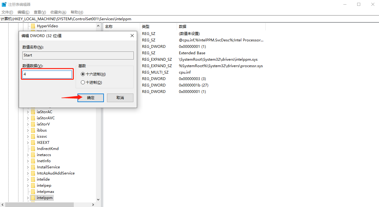Expand the iaStorAC tree node arrow
Viewport: 379px width, 207px height.
click(x=28, y=112)
